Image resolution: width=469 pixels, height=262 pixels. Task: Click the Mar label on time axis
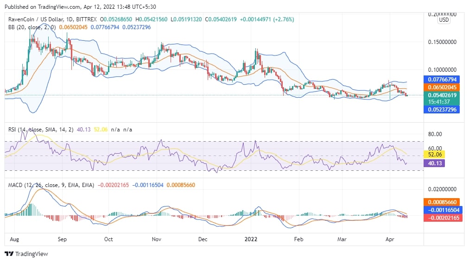click(x=342, y=239)
